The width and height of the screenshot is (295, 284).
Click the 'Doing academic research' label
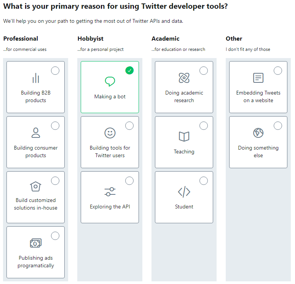point(184,96)
